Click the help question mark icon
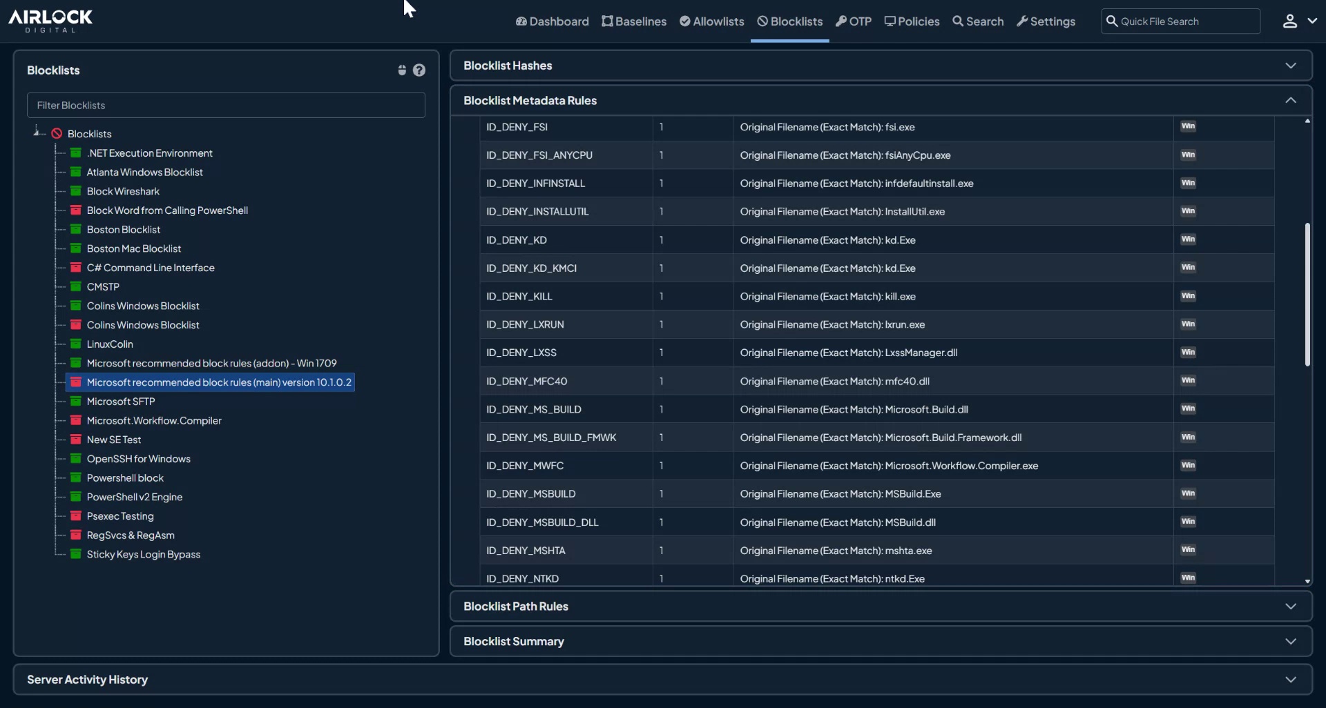This screenshot has width=1326, height=708. coord(419,70)
